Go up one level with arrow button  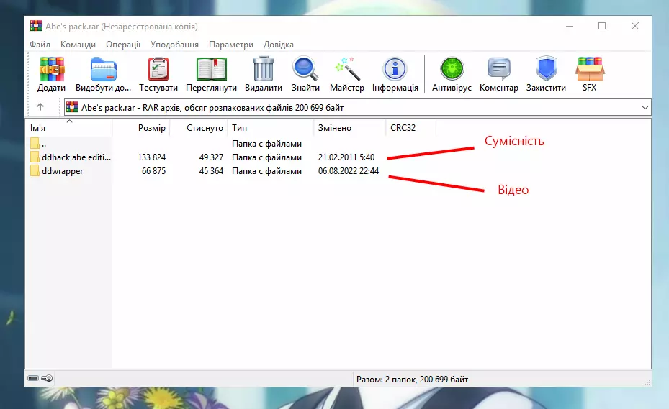(40, 107)
